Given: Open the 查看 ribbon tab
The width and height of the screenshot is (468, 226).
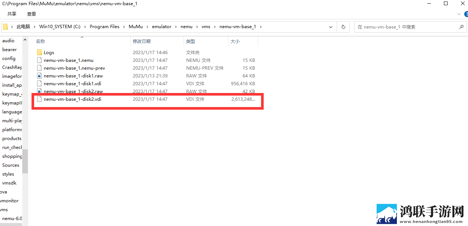Looking at the screenshot, I should click(x=32, y=14).
